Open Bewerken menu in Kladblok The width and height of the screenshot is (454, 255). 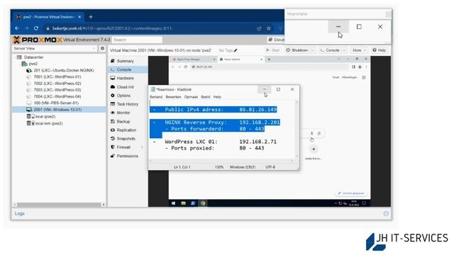pos(173,97)
